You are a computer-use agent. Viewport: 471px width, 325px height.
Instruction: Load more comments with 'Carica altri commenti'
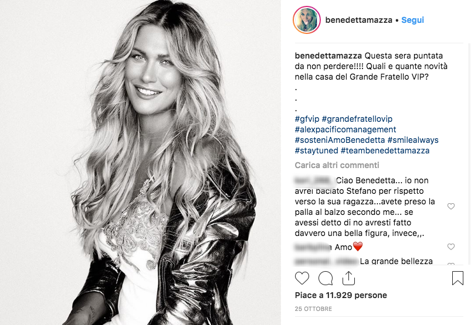(337, 165)
